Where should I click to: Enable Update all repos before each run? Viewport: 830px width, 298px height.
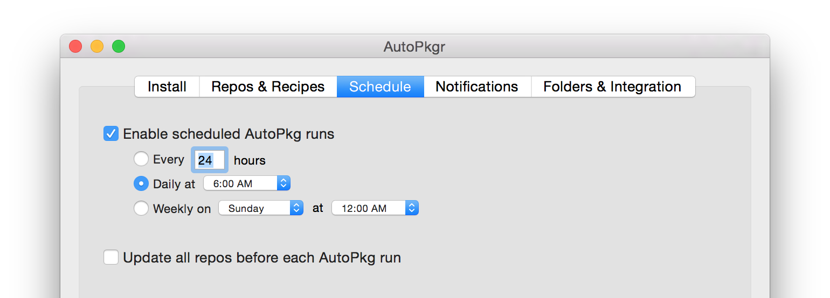pos(111,258)
